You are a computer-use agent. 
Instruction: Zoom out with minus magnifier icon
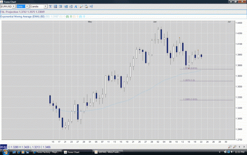230,147
